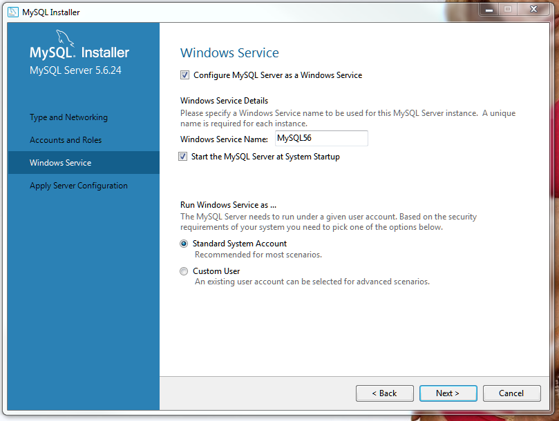Click the MySQL Installer title bar icon
This screenshot has height=421, width=559.
(13, 12)
